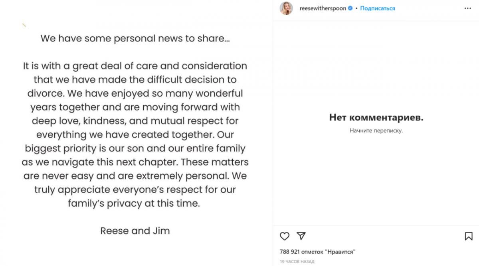
Task: Click the bookmark Save icon
Action: click(469, 236)
